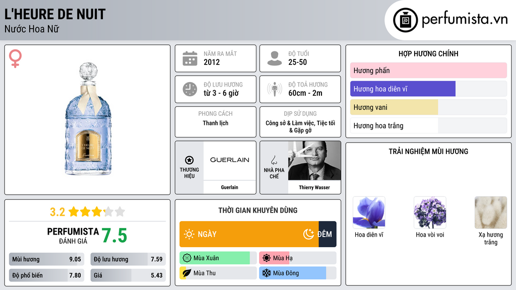
Task: Click the Guerlain brand logo
Action: [x=229, y=160]
